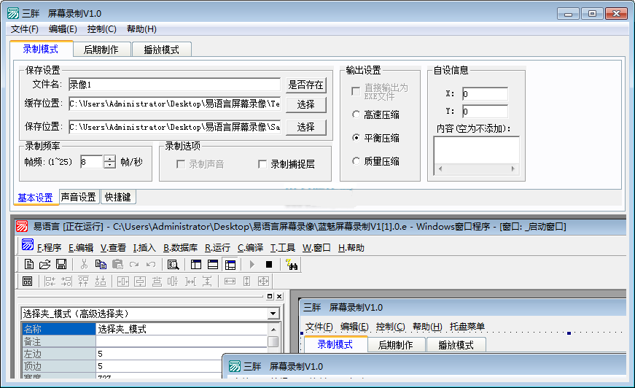Click 选择 button beside 保存位置
This screenshot has width=635, height=388.
[305, 127]
